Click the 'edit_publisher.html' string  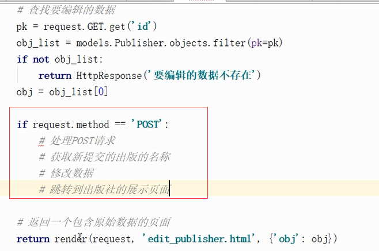(199, 239)
